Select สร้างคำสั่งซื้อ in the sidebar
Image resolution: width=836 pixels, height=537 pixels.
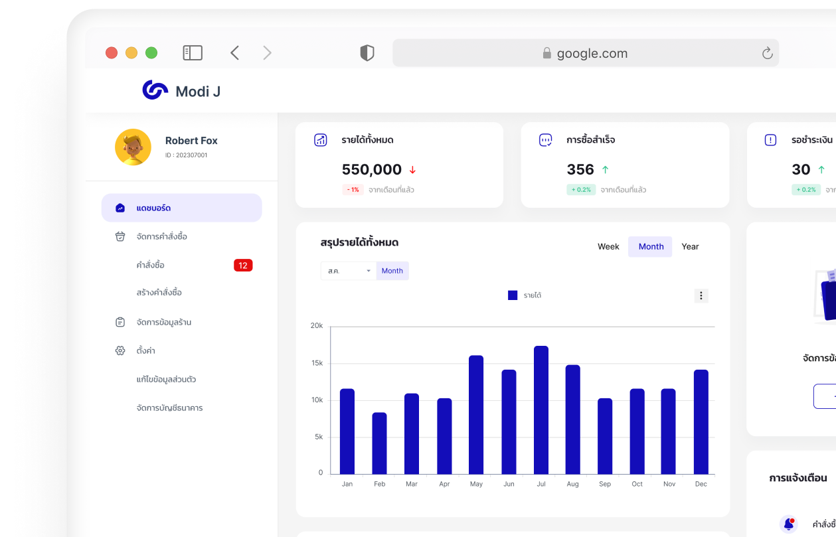pyautogui.click(x=159, y=293)
